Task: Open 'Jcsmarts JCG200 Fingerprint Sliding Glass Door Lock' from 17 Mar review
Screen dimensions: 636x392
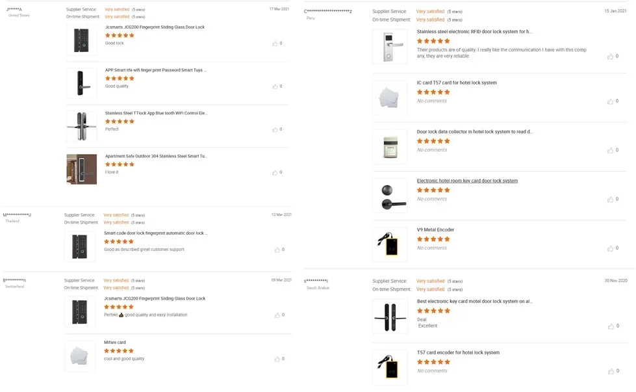Action: coord(155,27)
